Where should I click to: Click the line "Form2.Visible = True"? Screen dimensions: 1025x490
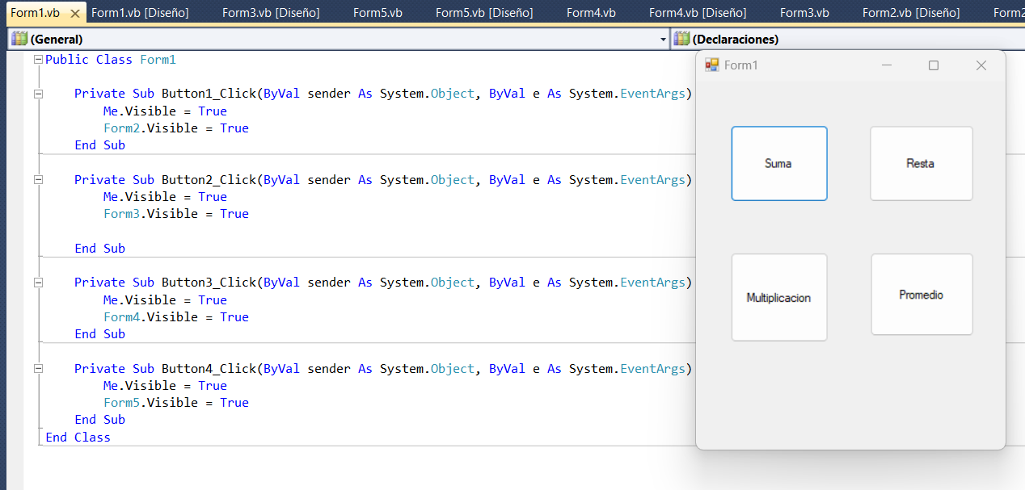[176, 128]
